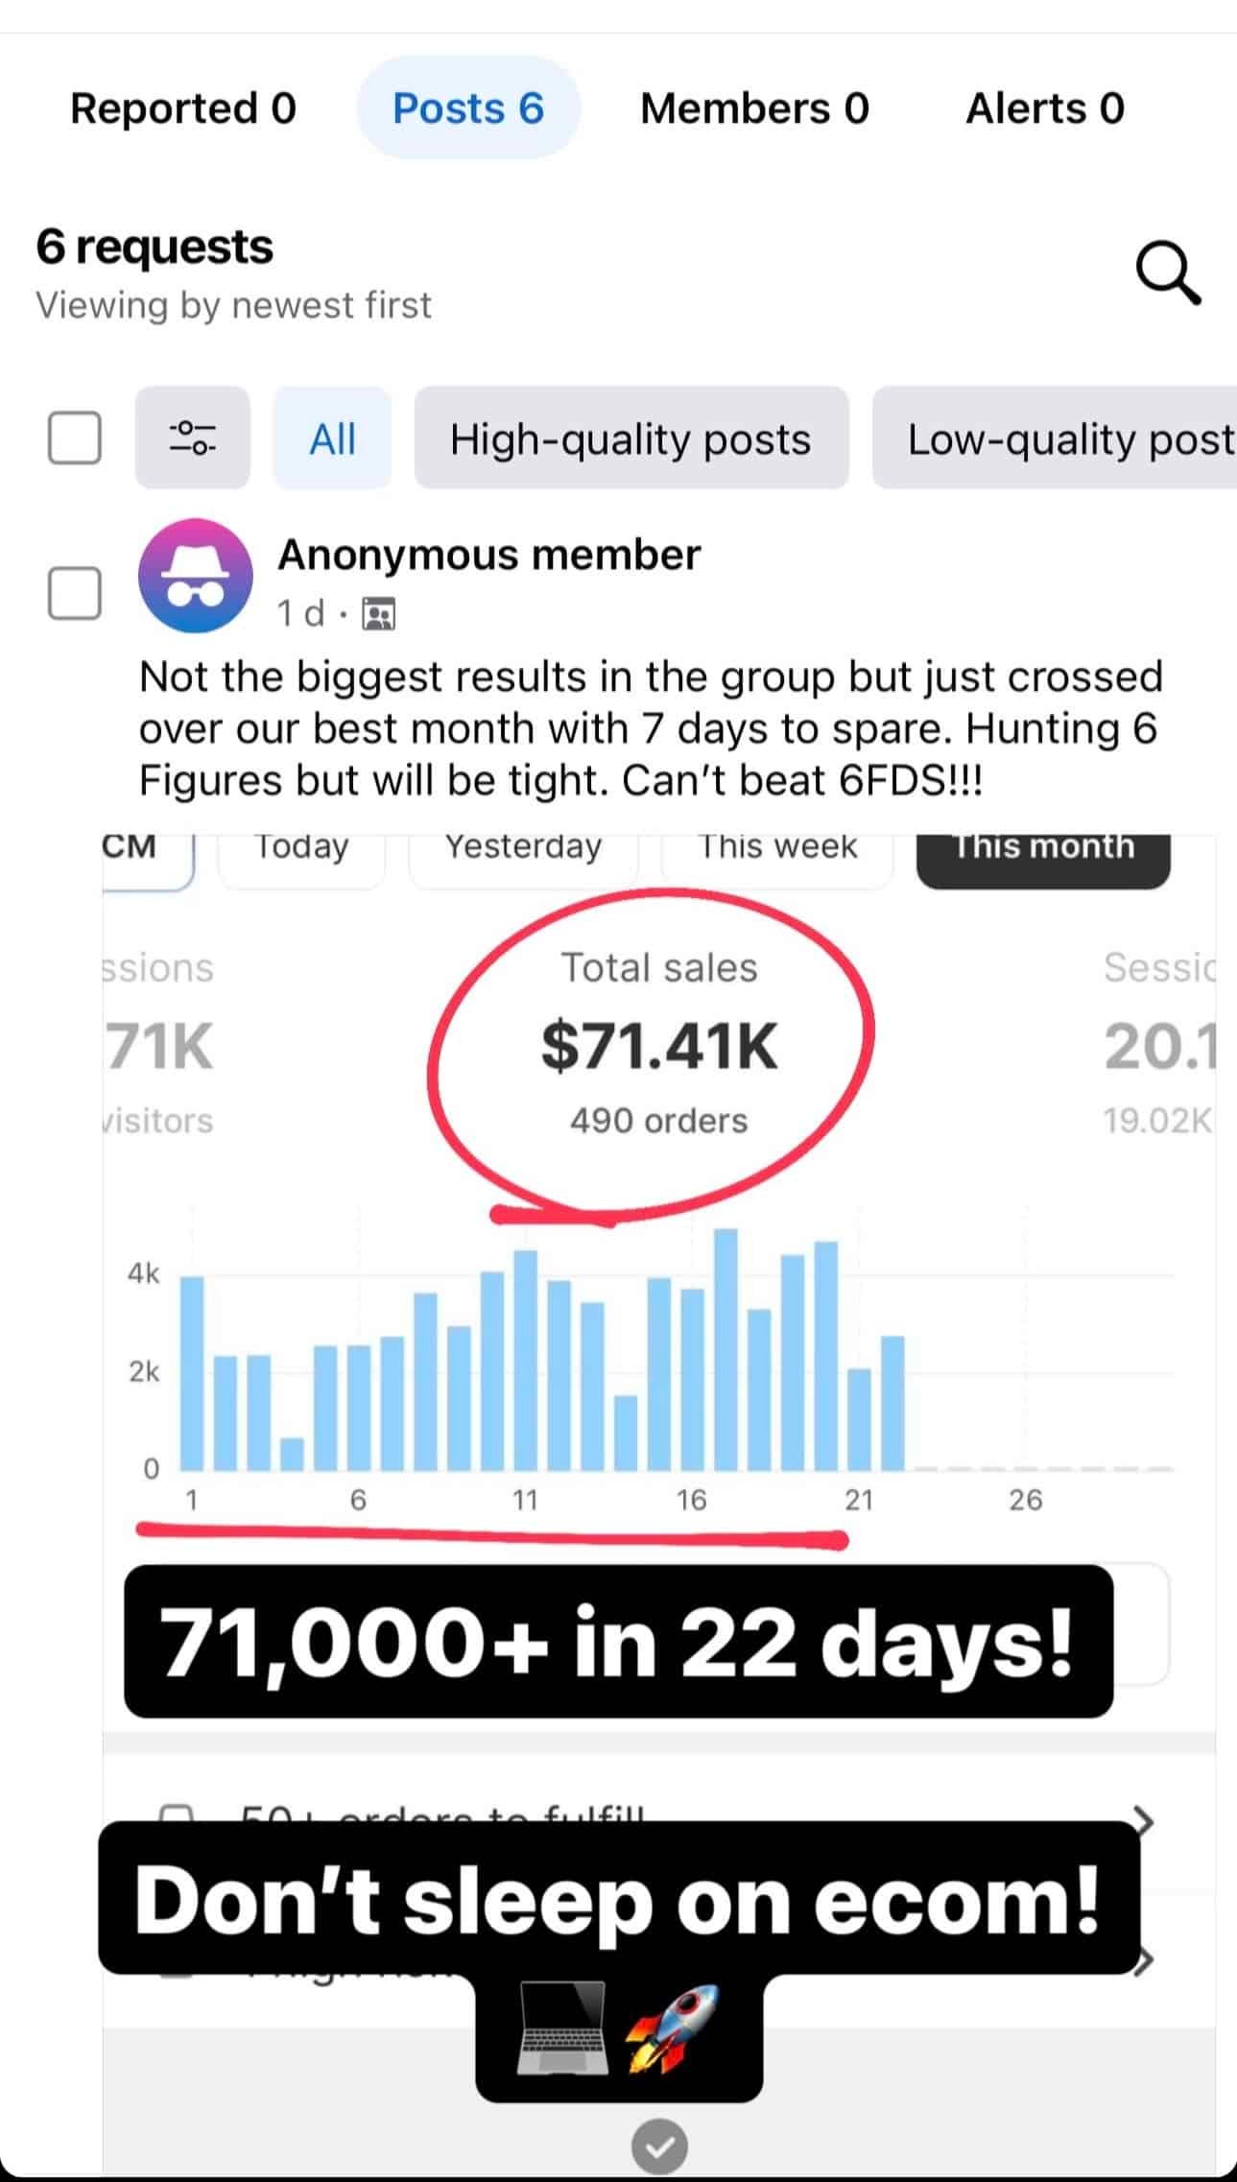Click the gray checkmark circle icon
The height and width of the screenshot is (2182, 1237).
[x=659, y=2146]
